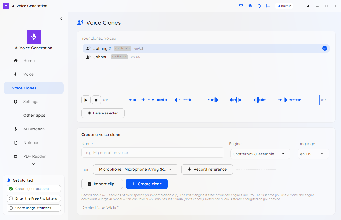
Task: Click the Home house icon
Action: tap(16, 61)
